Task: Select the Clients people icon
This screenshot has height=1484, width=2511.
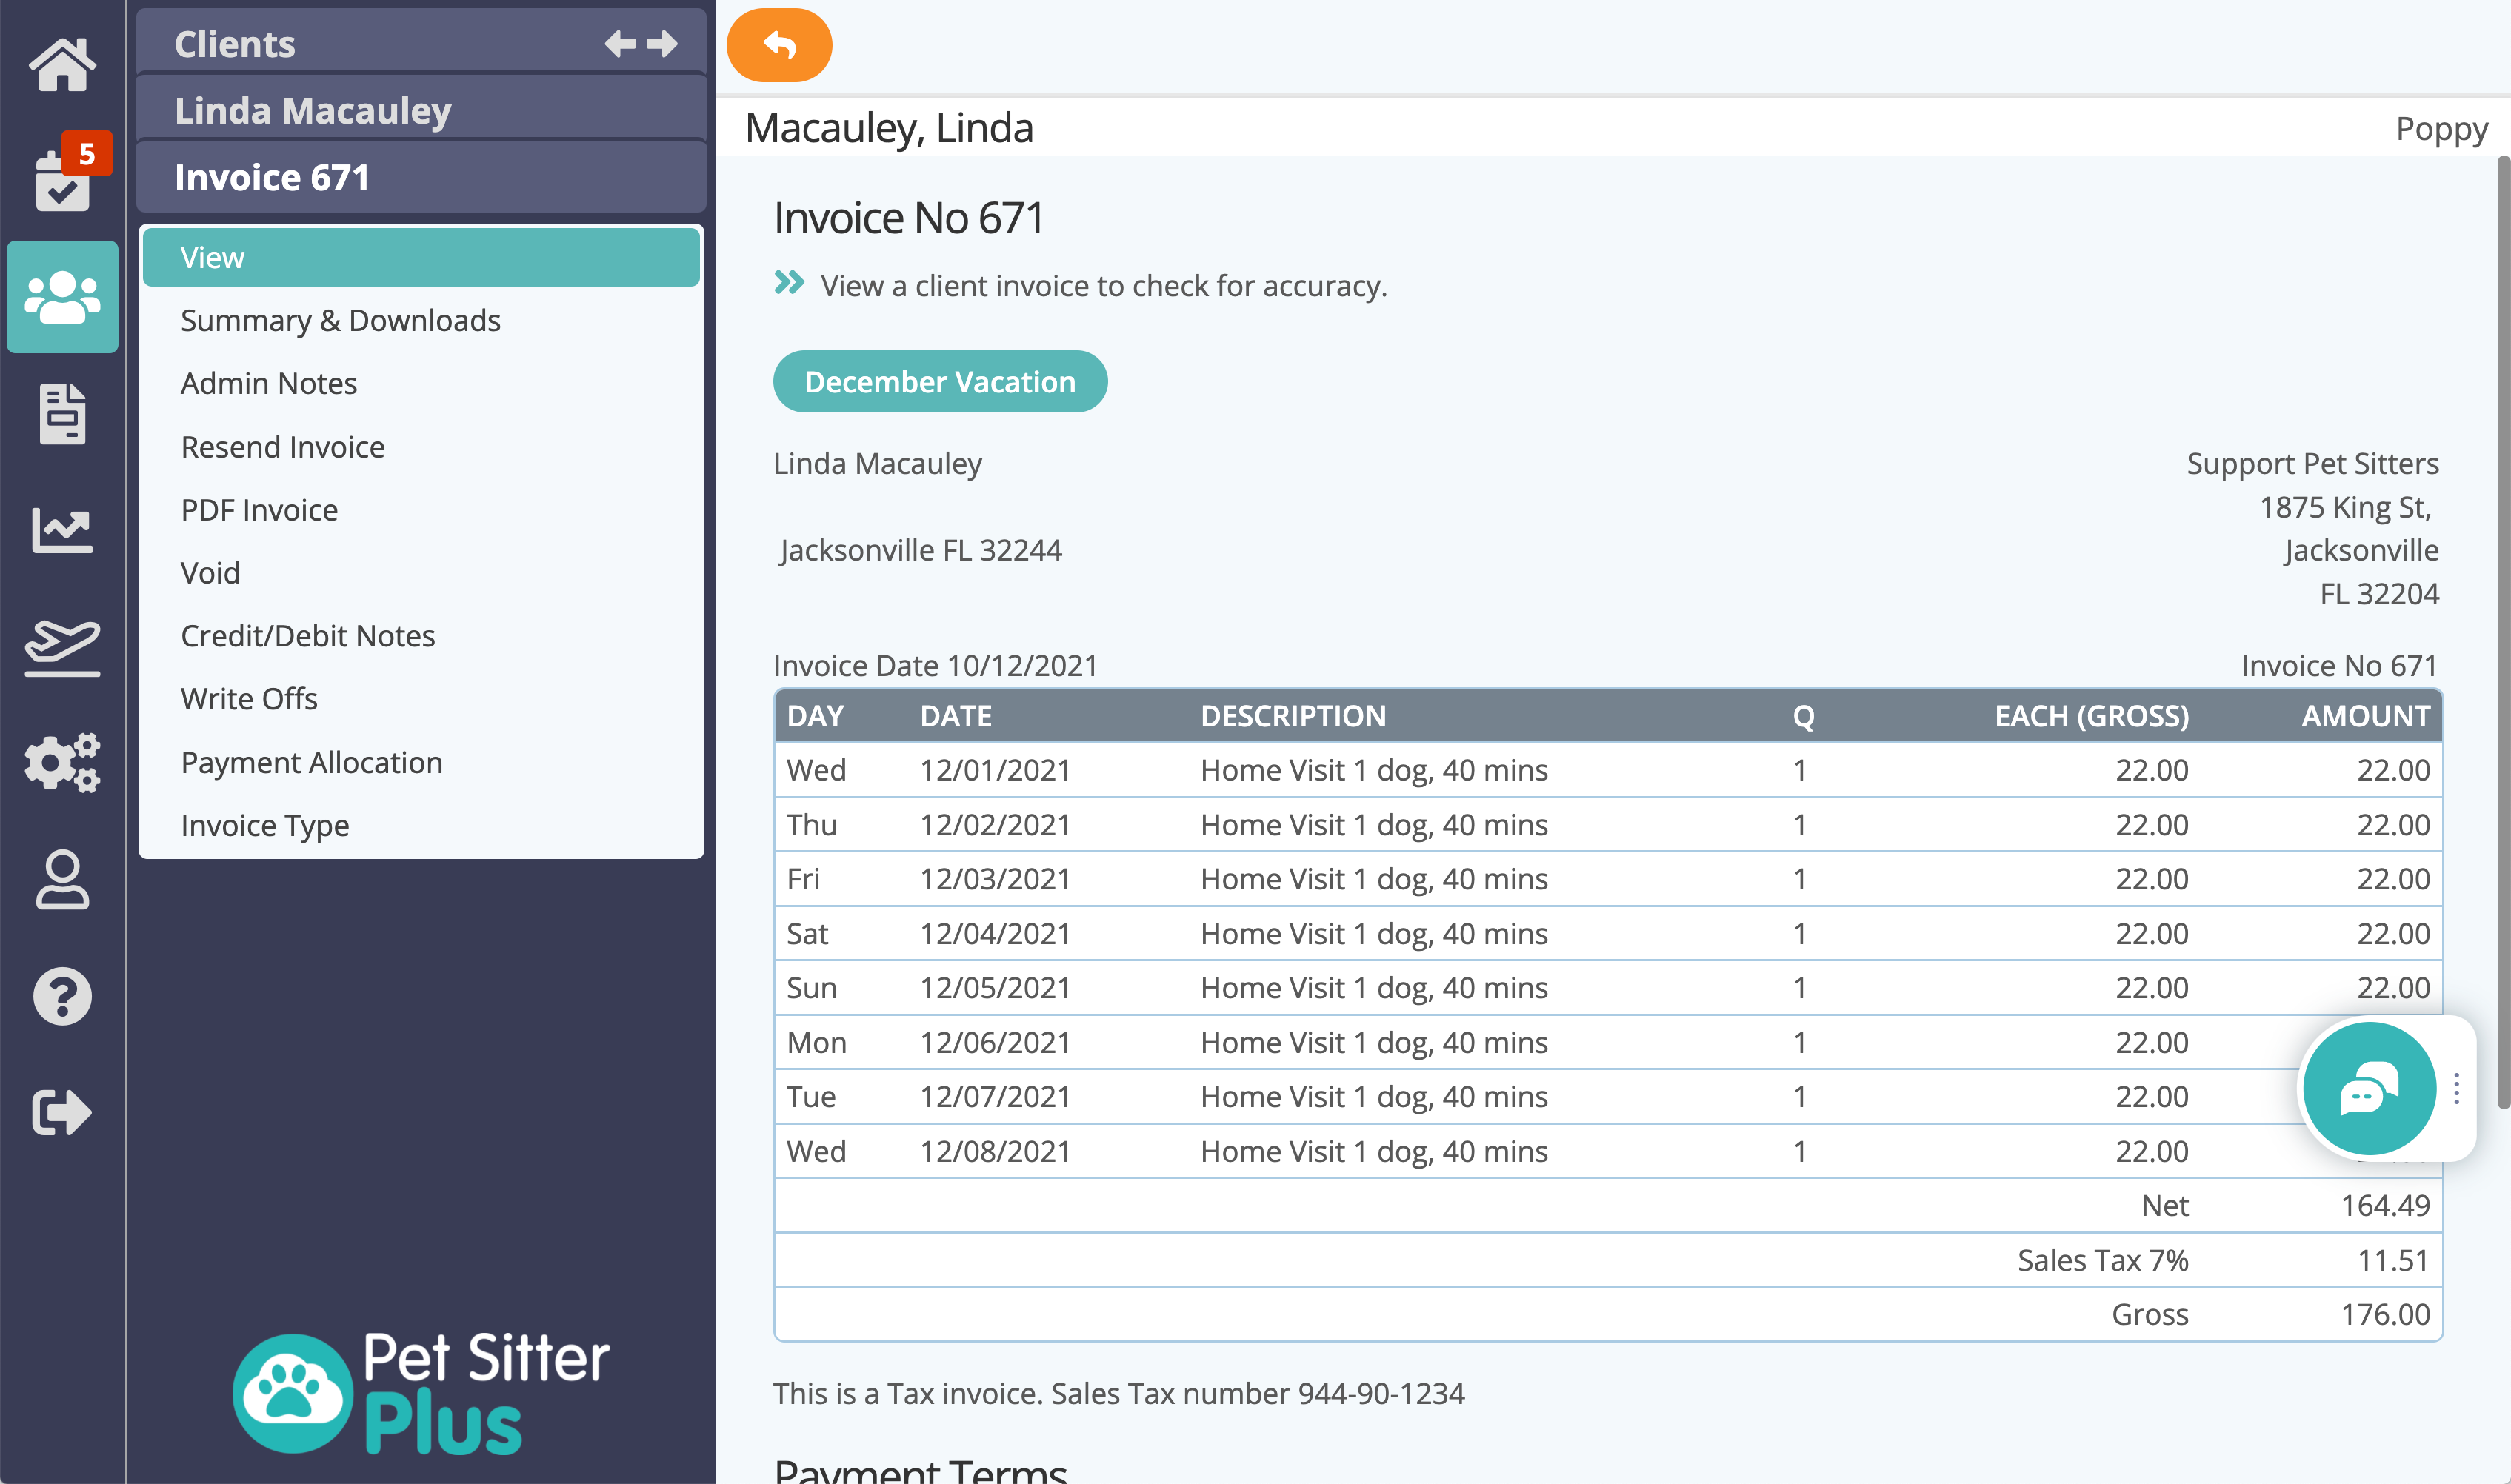Action: [x=62, y=296]
